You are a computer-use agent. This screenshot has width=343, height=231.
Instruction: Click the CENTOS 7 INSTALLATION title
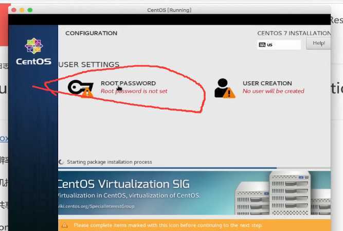click(294, 33)
